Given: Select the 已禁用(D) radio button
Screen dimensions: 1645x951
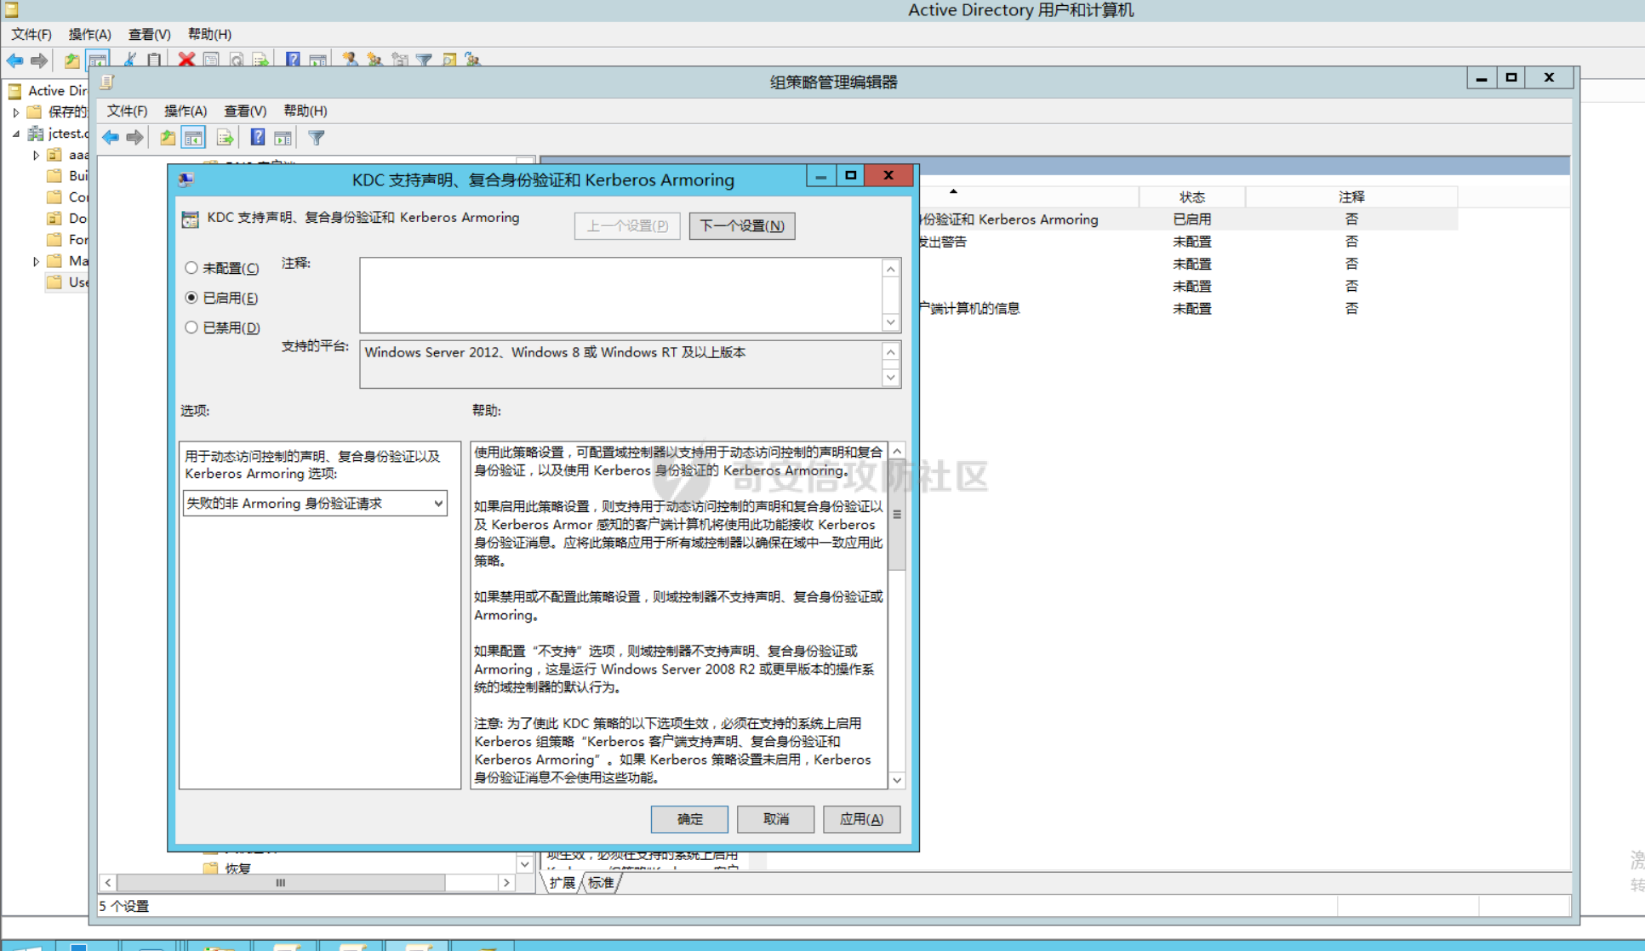Looking at the screenshot, I should pos(191,327).
